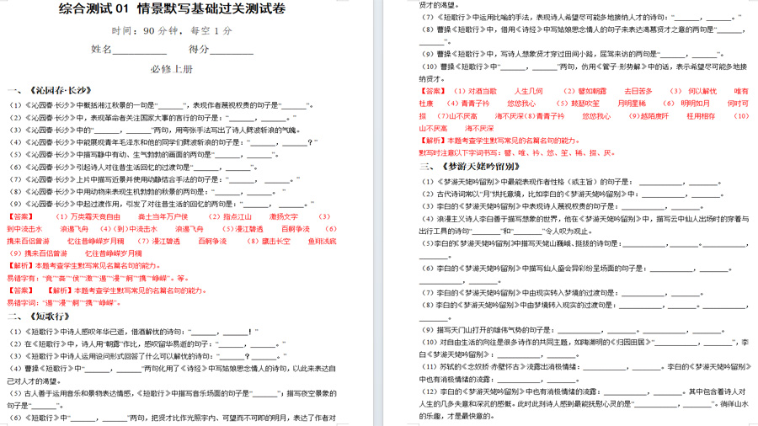Click 沁园春 question (1) about 概括湘江秋景
This screenshot has width=758, height=426.
point(161,105)
